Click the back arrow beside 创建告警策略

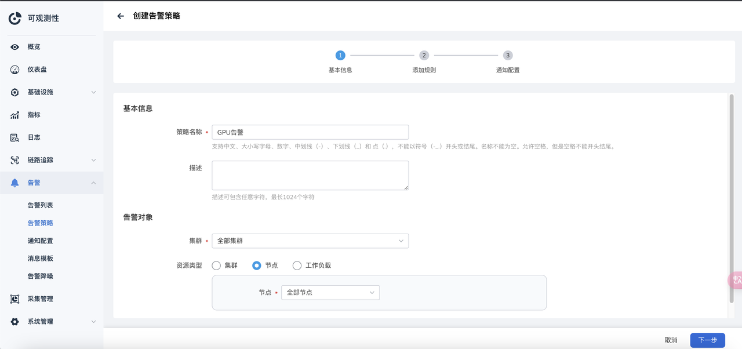[x=120, y=16]
